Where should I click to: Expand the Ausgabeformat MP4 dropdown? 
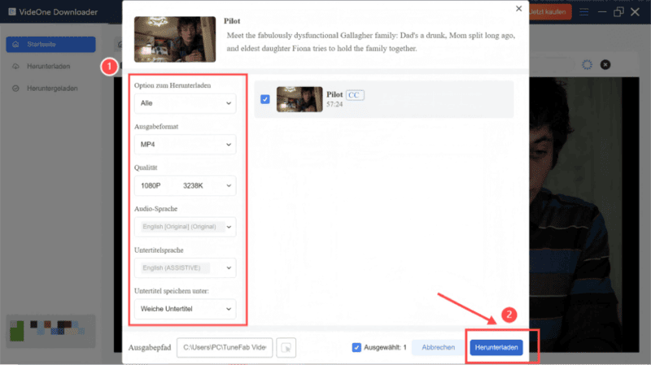[183, 144]
